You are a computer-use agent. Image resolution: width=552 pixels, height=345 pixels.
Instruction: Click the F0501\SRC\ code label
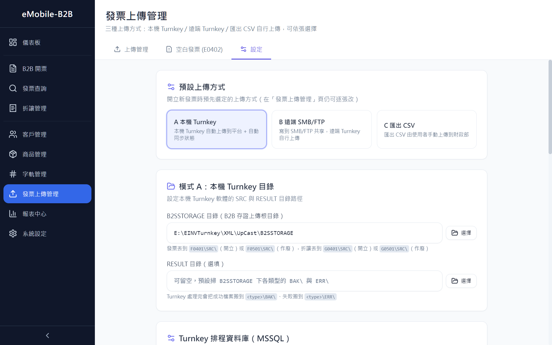260,249
